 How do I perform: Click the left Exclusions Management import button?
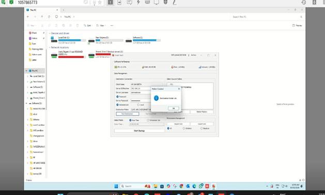[x=178, y=124]
